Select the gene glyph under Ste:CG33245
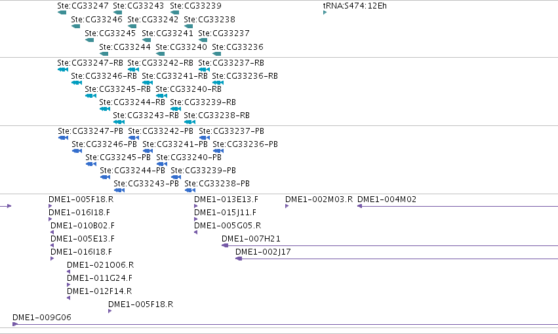Screen dimensions: 558x334 [89, 40]
